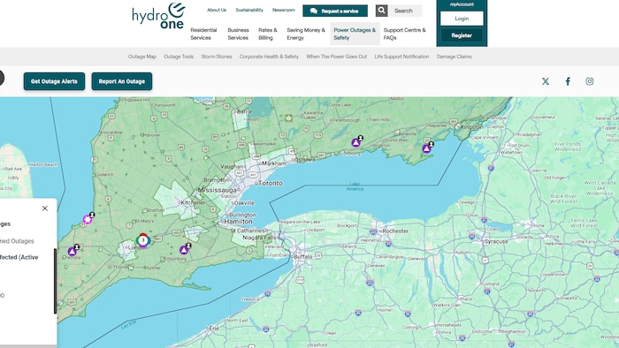This screenshot has height=348, width=619.
Task: Open the Newsroom link
Action: pos(284,10)
